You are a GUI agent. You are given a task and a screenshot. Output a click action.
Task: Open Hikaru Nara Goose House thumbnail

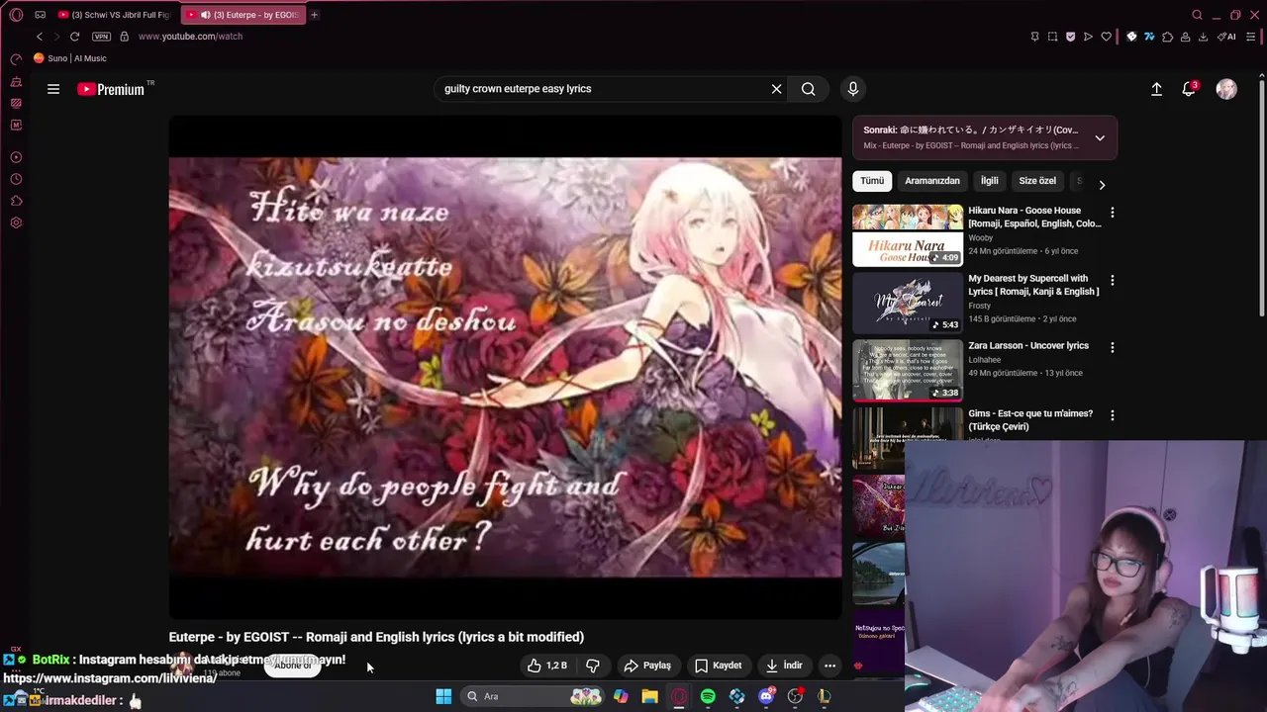[908, 235]
